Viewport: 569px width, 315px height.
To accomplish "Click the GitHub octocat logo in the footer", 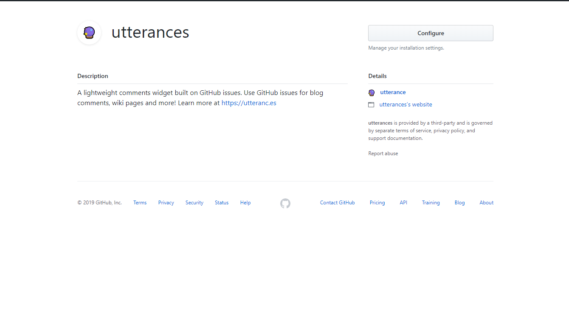I will (285, 203).
